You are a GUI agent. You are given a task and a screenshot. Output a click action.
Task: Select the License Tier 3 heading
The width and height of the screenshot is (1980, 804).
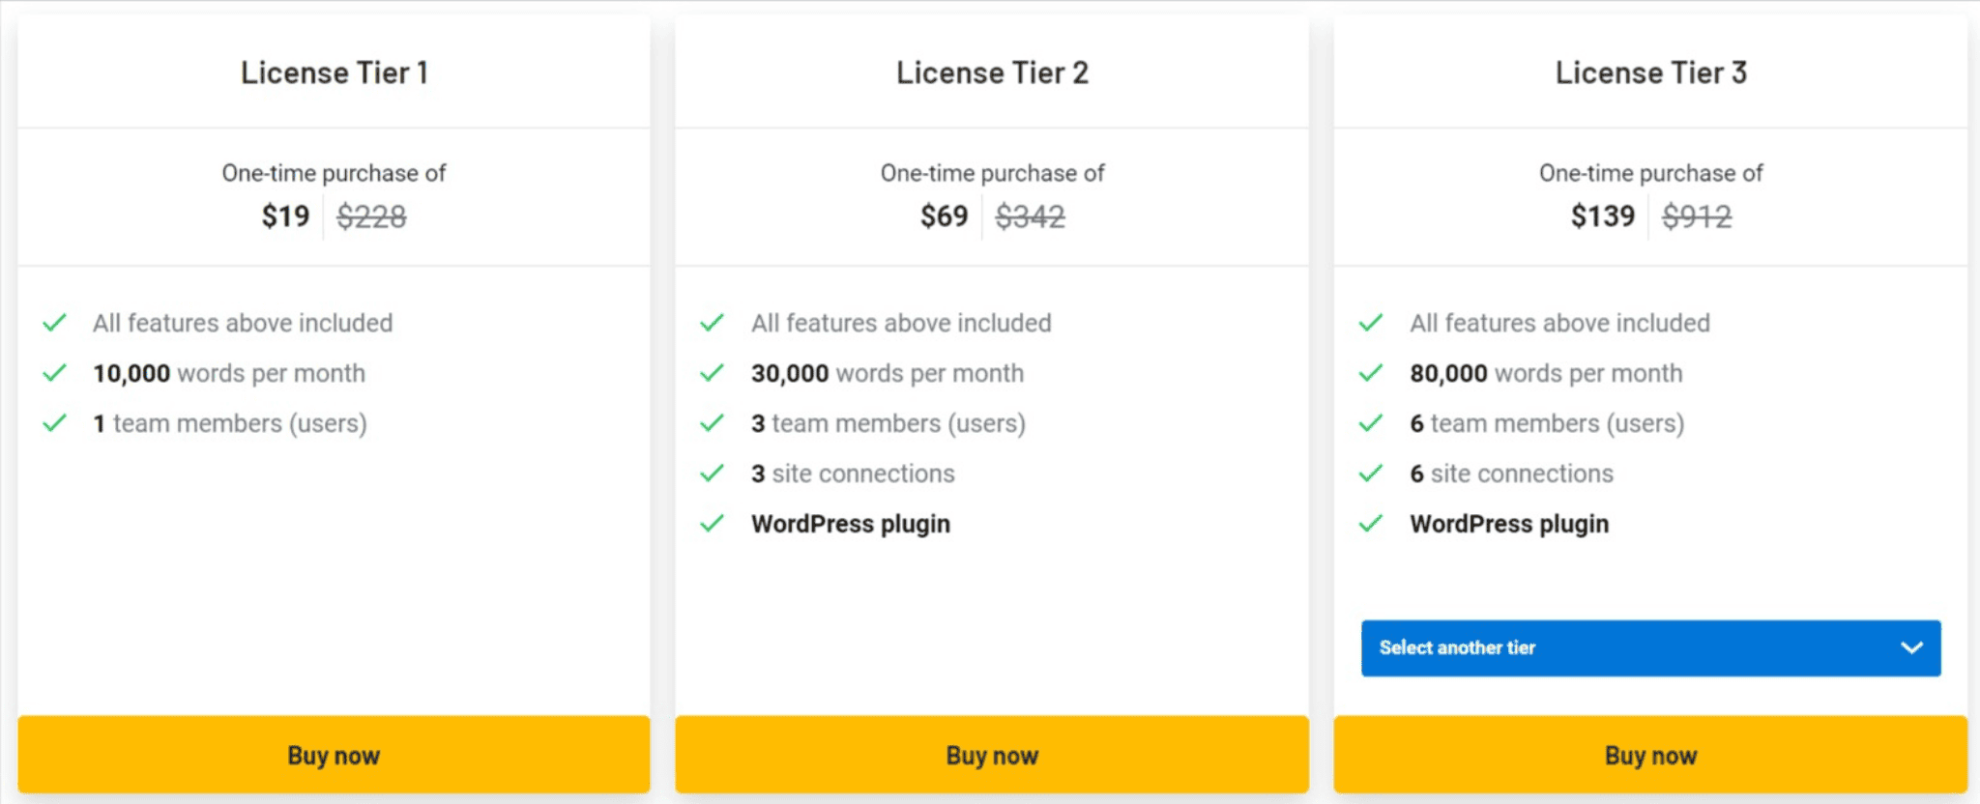click(1651, 72)
